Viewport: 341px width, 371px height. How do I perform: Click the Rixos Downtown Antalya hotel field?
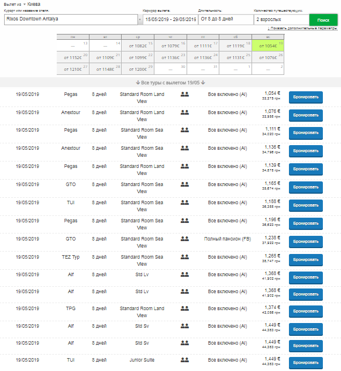tap(71, 20)
